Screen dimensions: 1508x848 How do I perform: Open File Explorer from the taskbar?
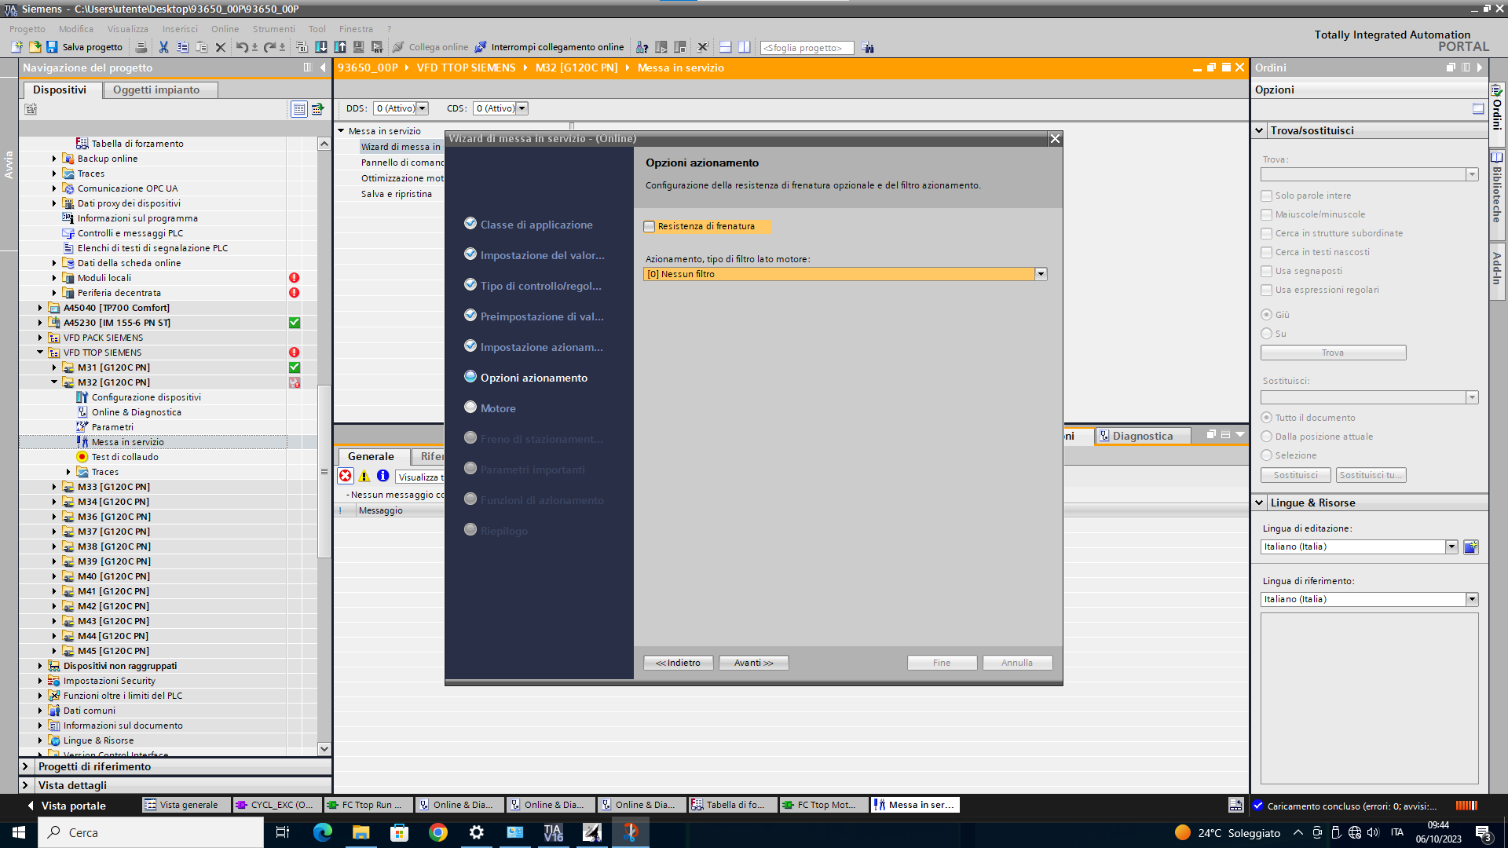(x=361, y=832)
